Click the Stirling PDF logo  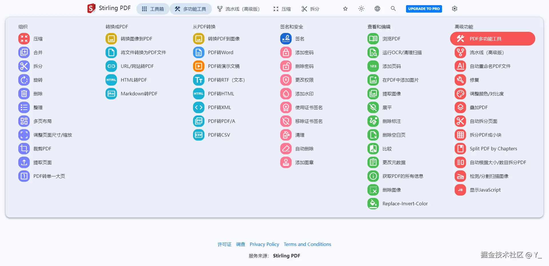click(x=109, y=8)
